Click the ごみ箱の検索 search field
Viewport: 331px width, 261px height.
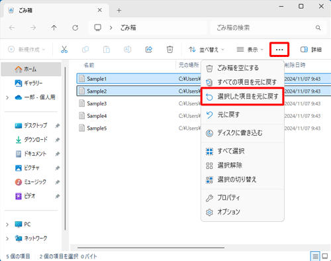[x=269, y=28]
